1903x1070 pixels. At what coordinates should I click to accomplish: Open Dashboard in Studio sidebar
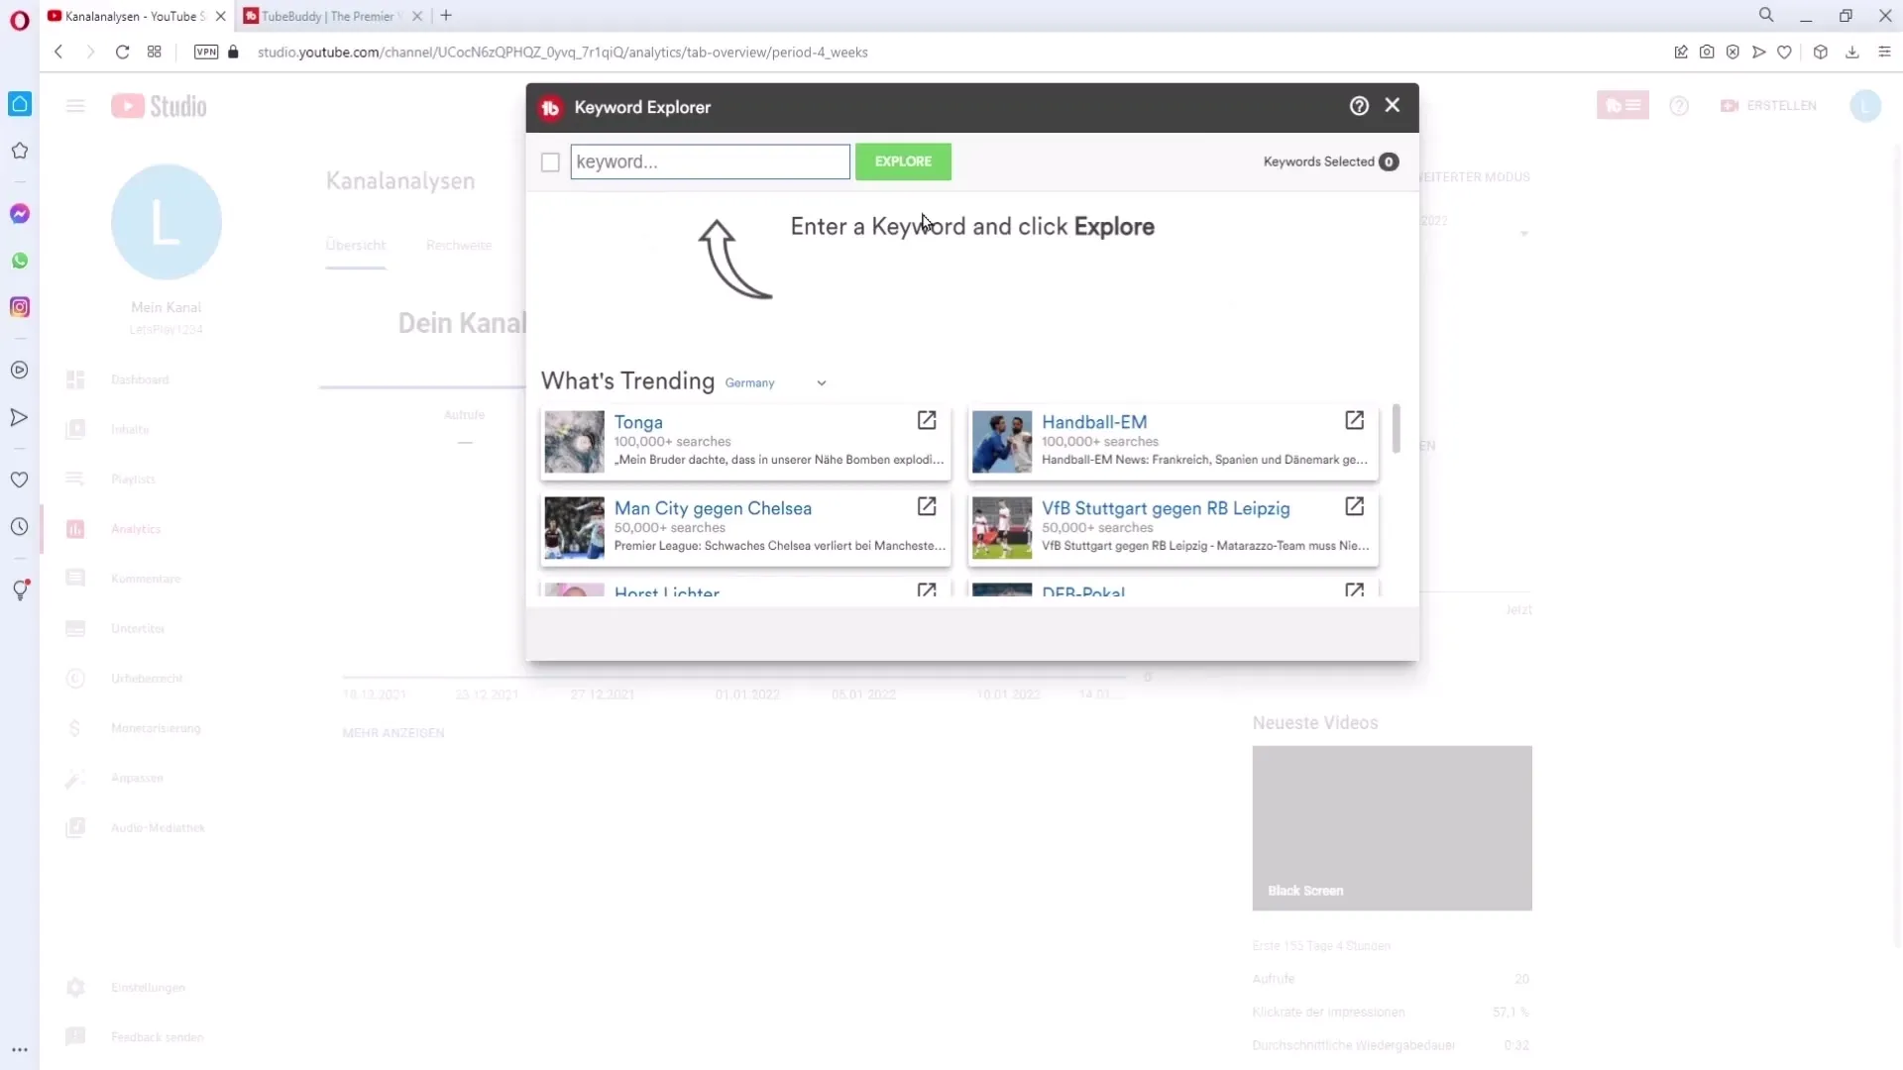(x=140, y=379)
